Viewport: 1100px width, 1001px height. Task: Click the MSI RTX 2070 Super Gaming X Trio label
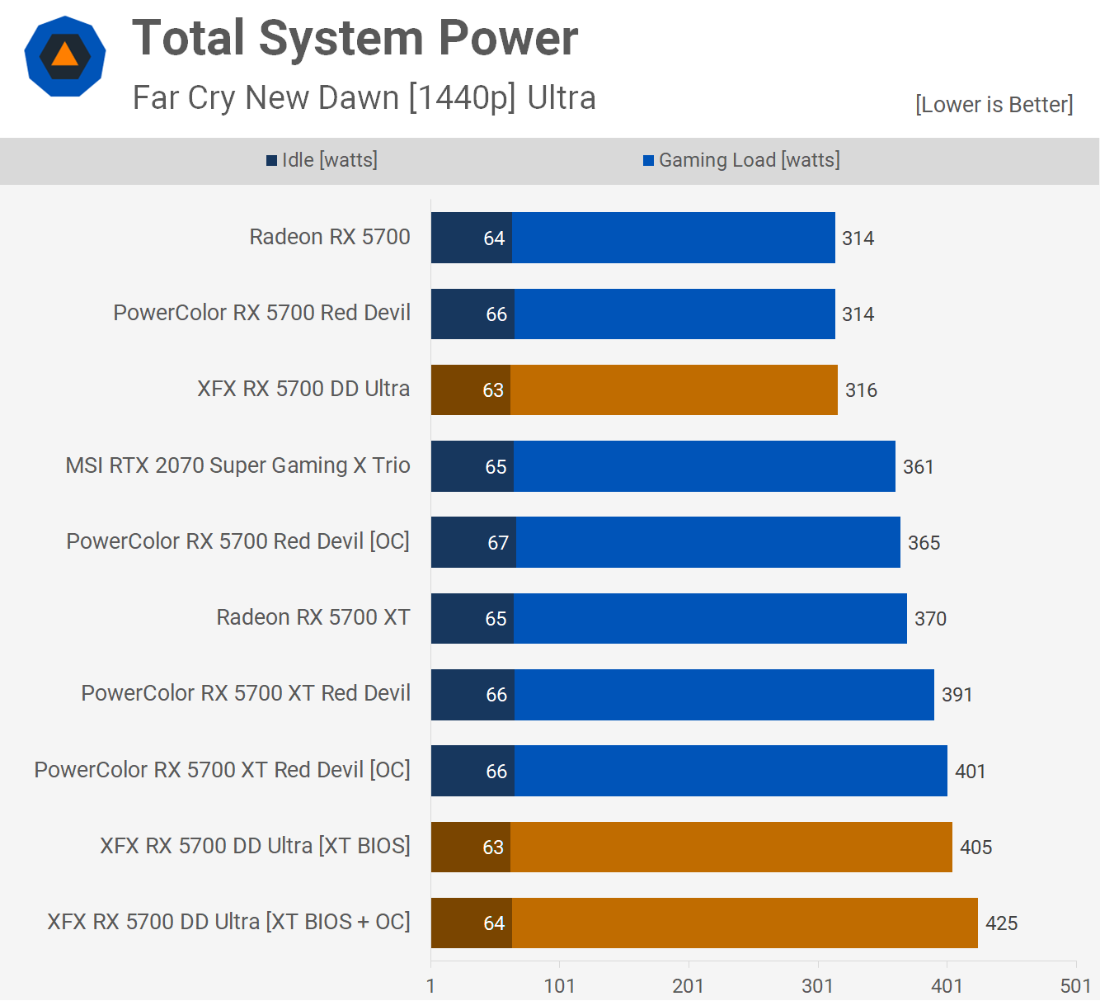coord(237,465)
